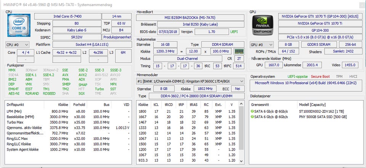Click the timing table scrollbar up arrow
The image size is (366, 168).
(x=241, y=104)
